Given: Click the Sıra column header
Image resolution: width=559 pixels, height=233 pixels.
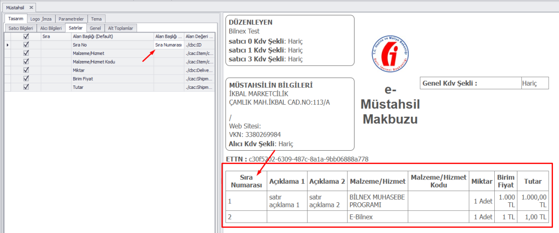Looking at the screenshot, I should pos(55,36).
